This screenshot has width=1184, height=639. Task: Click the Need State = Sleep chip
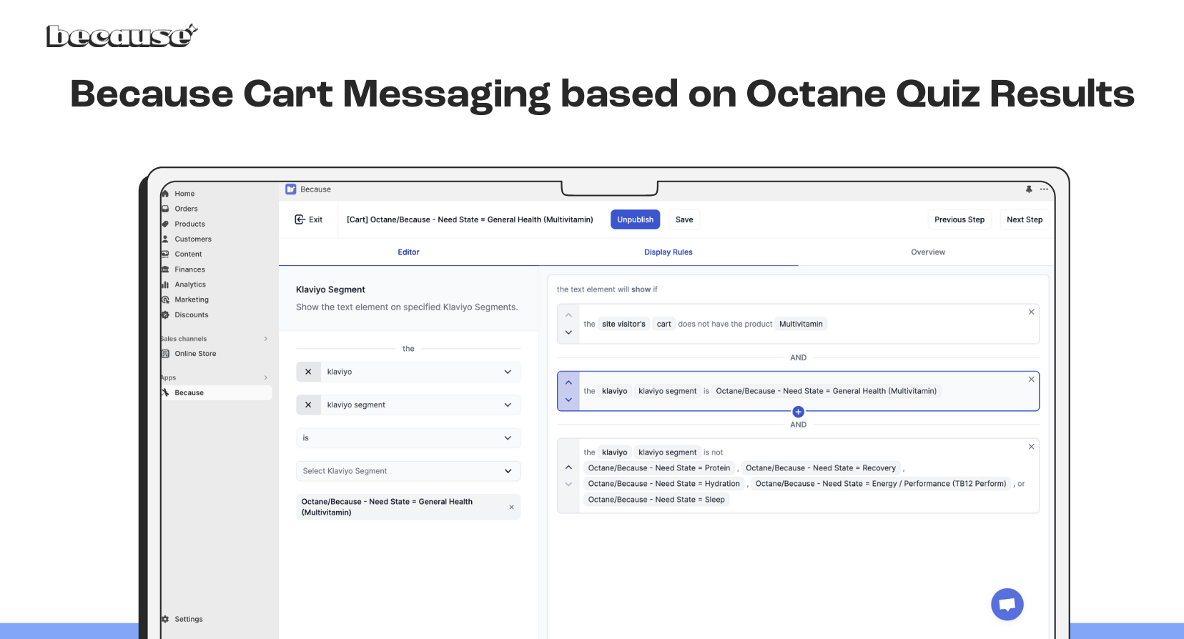click(x=656, y=500)
